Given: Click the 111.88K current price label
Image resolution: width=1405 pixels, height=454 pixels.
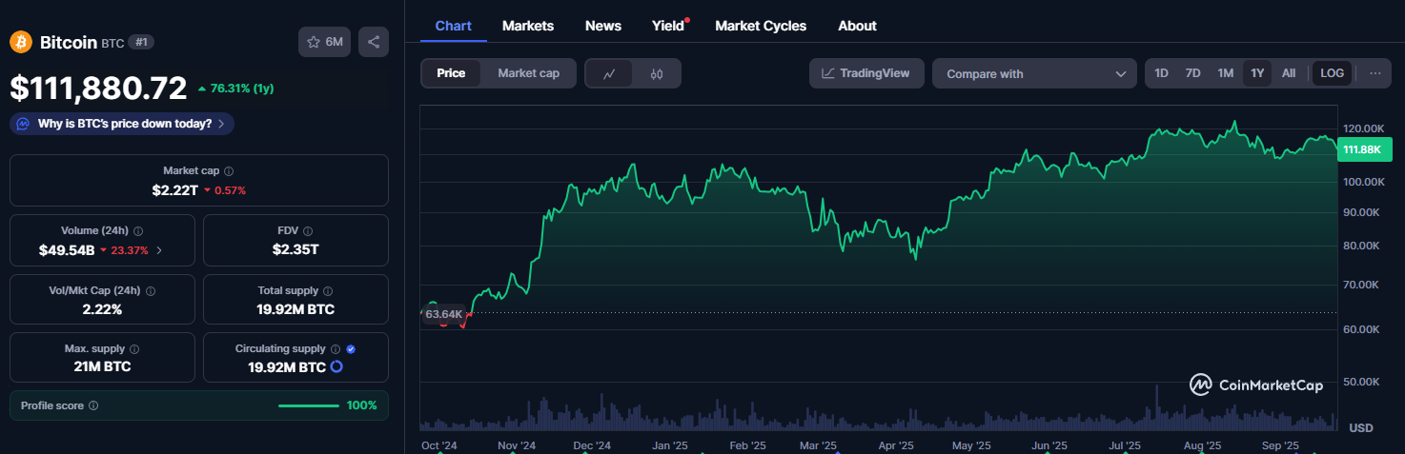Looking at the screenshot, I should 1364,149.
